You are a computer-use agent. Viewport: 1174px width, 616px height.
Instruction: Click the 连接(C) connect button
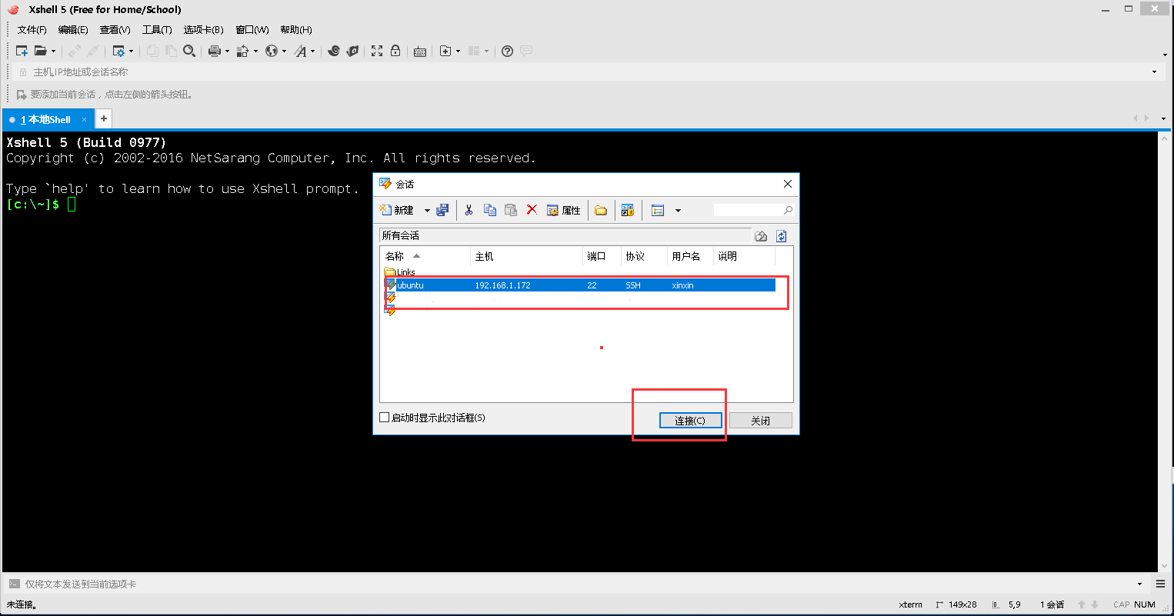[x=690, y=421]
